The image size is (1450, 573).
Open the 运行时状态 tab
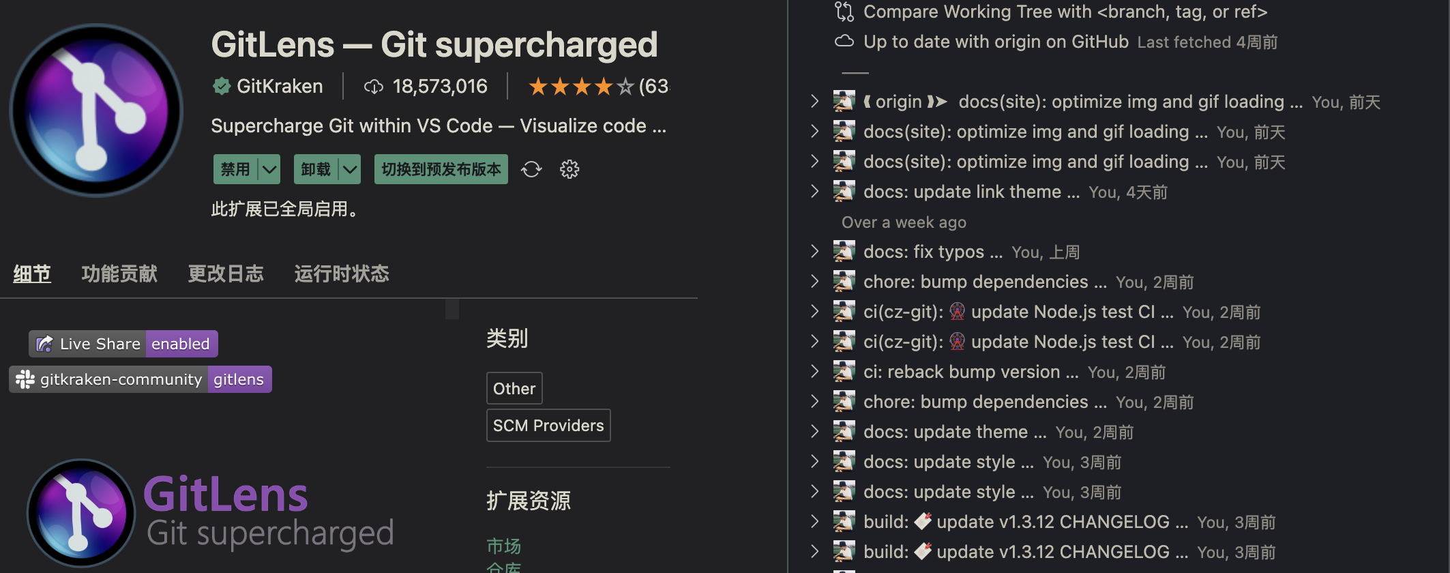pyautogui.click(x=341, y=273)
